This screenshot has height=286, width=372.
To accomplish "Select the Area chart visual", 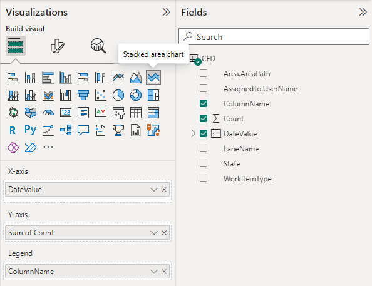I will coord(136,78).
